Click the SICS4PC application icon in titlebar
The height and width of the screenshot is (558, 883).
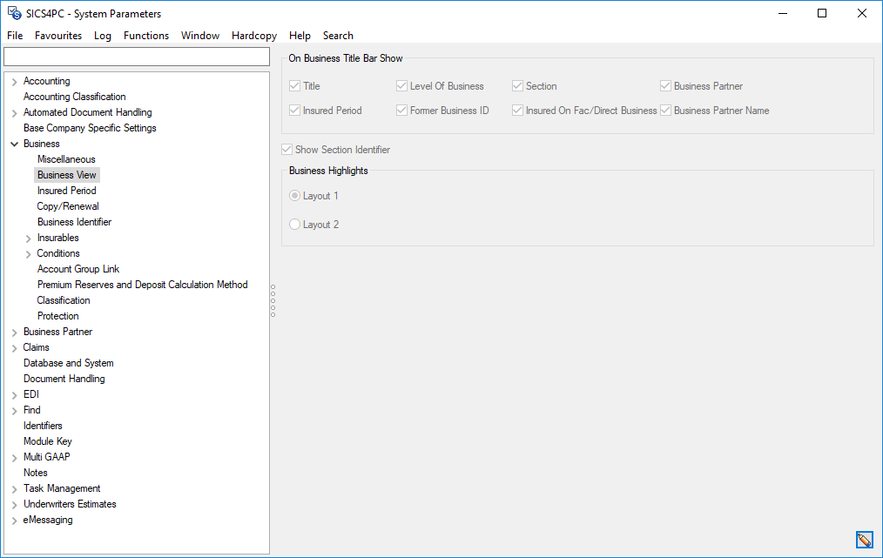click(x=13, y=13)
